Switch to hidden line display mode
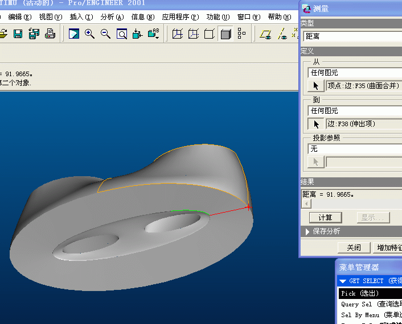402x324 pixels. [x=193, y=34]
